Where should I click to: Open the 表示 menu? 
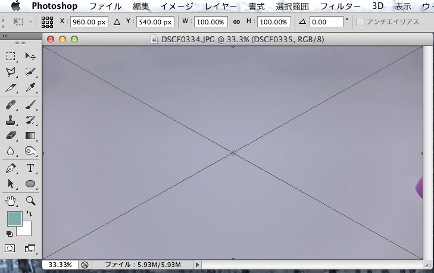pyautogui.click(x=402, y=6)
